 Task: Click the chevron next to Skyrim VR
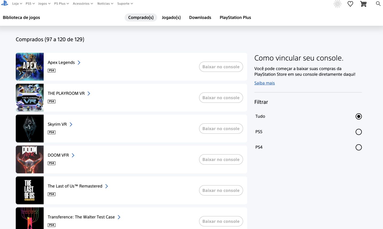point(71,124)
